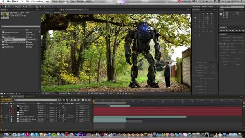Select the Rectangle shape tool
The image size is (245, 138).
point(24,6)
